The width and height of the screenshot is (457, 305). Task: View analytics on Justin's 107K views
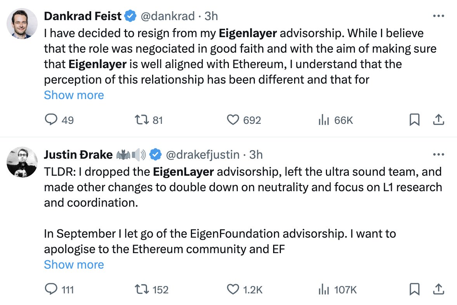[x=324, y=289]
